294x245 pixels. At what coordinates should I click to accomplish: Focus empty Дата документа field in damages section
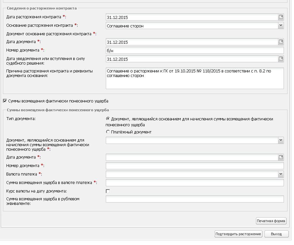[192, 157]
